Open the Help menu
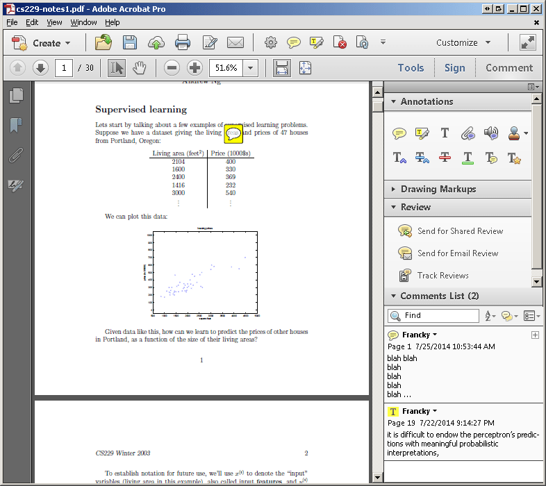546x486 pixels. [x=112, y=22]
